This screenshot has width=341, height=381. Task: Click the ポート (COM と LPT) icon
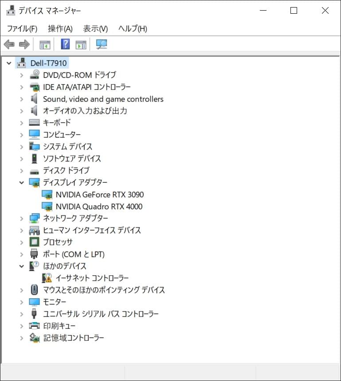tap(34, 254)
